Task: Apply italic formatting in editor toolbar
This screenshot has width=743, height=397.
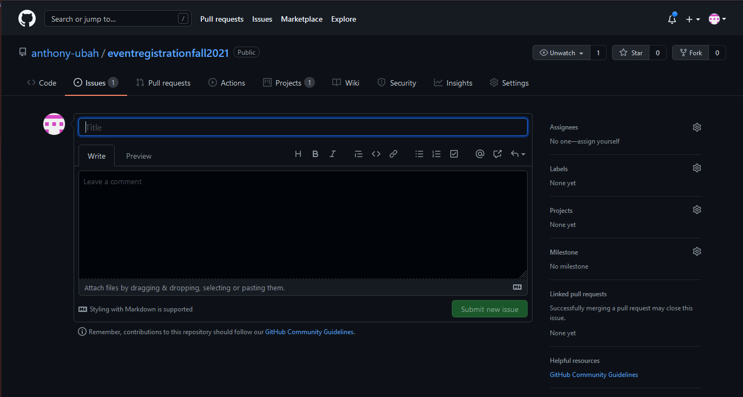Action: click(x=333, y=154)
